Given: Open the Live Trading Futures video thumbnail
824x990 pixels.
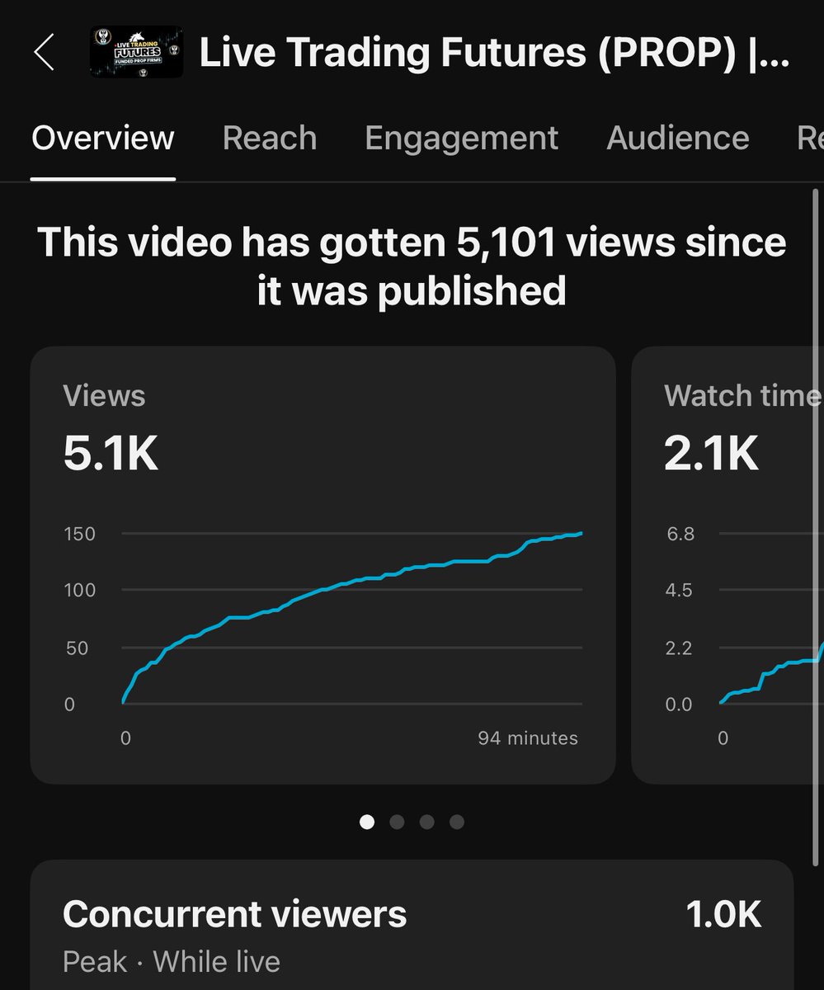Looking at the screenshot, I should [x=136, y=53].
